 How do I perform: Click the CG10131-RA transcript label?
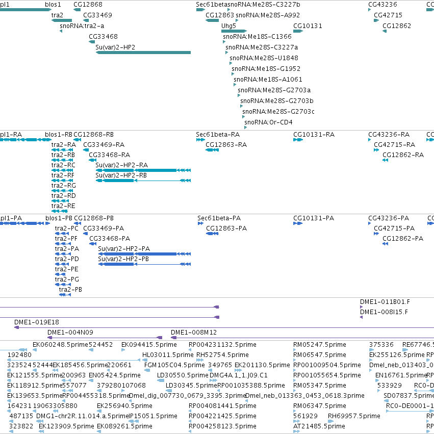coord(314,135)
